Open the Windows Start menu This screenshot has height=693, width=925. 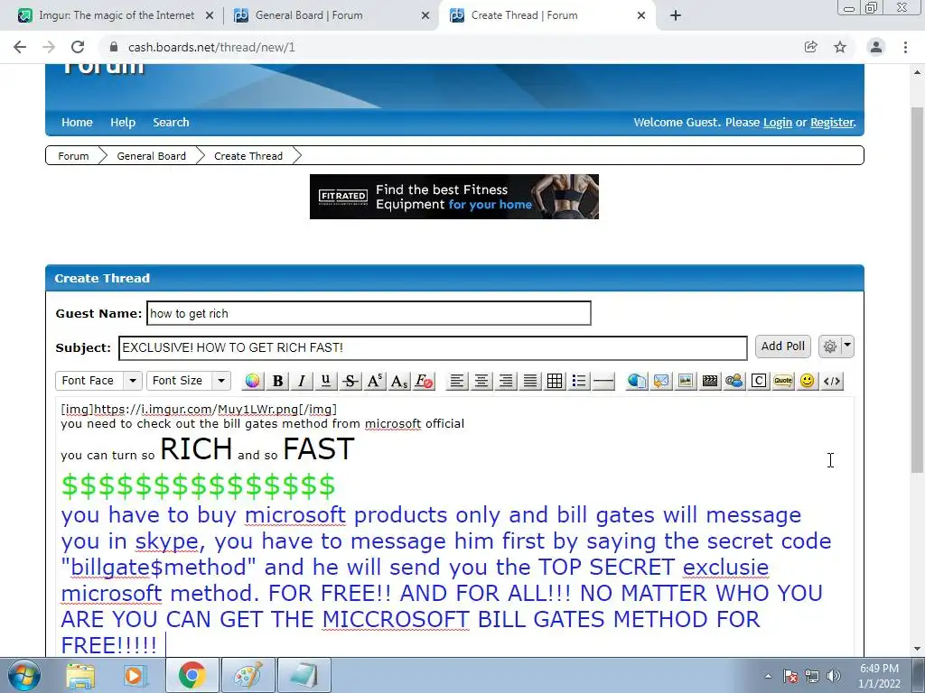point(24,675)
